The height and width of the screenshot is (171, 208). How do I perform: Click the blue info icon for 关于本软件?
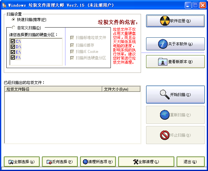163,44
